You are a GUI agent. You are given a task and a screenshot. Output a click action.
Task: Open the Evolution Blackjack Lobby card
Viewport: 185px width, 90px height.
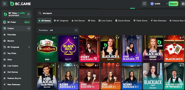pos(153,76)
